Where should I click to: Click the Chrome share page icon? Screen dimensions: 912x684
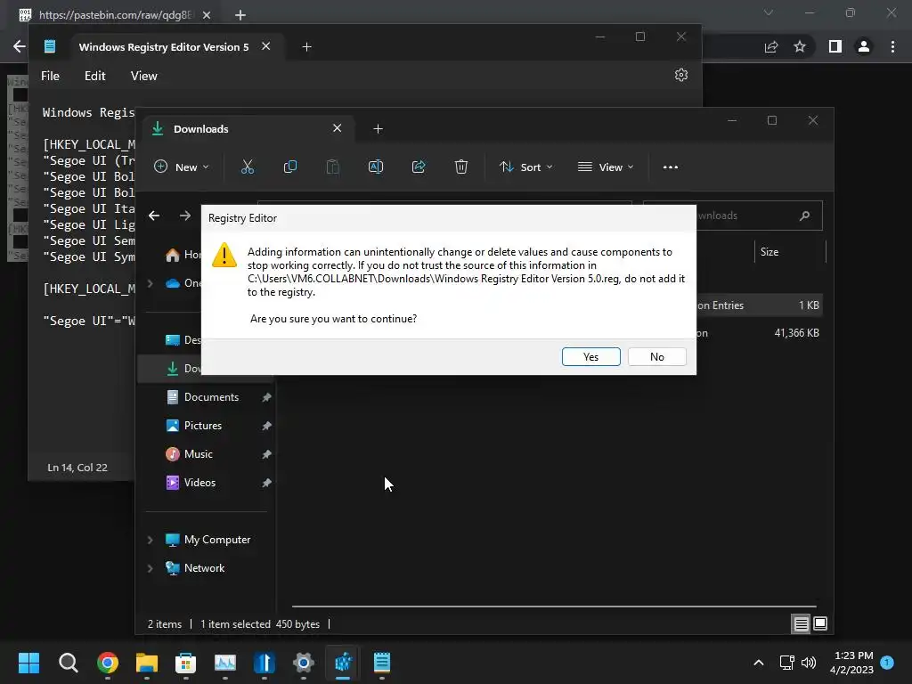(x=771, y=46)
